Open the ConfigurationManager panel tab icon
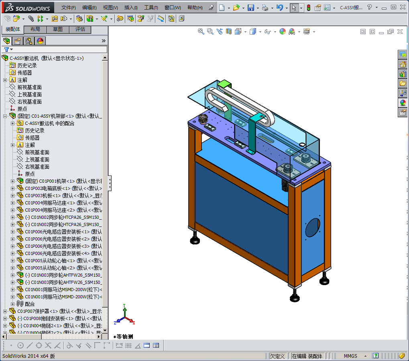This screenshot has height=361, width=409. [29, 41]
